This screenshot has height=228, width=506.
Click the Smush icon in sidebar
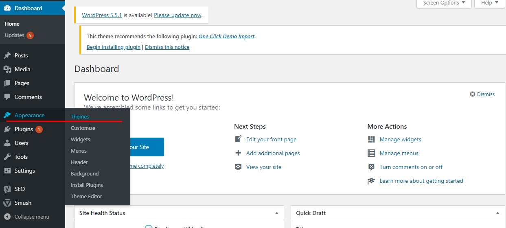click(x=7, y=203)
